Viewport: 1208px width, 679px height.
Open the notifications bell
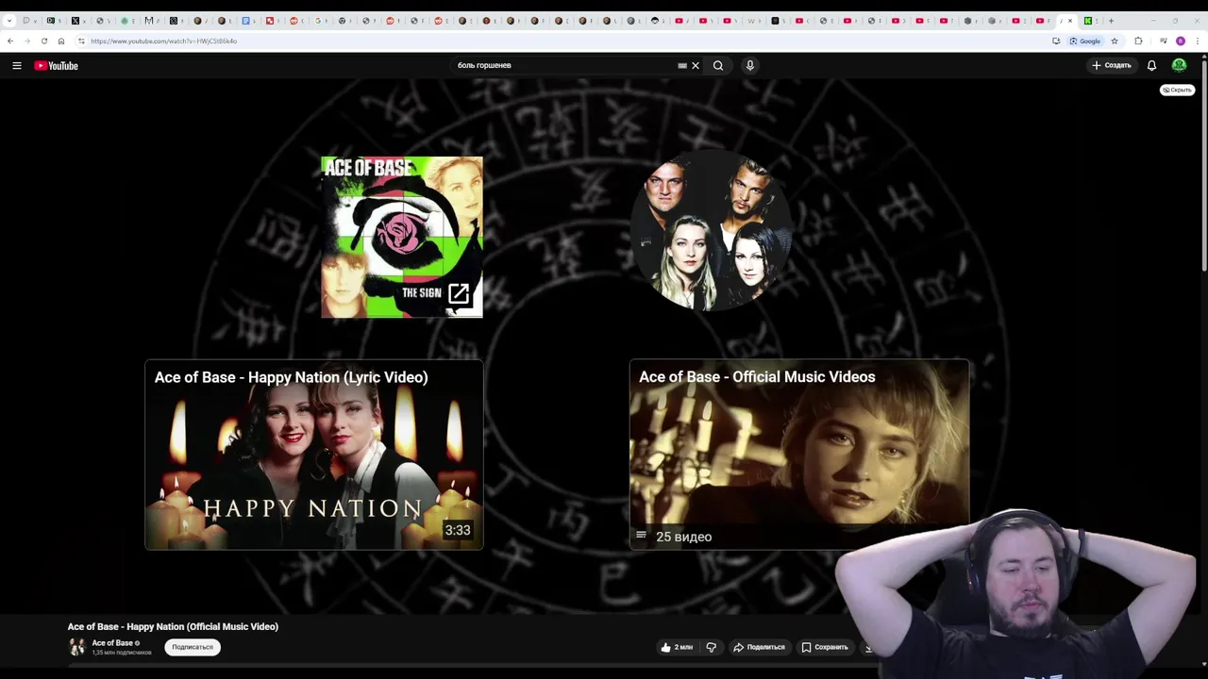[1151, 65]
